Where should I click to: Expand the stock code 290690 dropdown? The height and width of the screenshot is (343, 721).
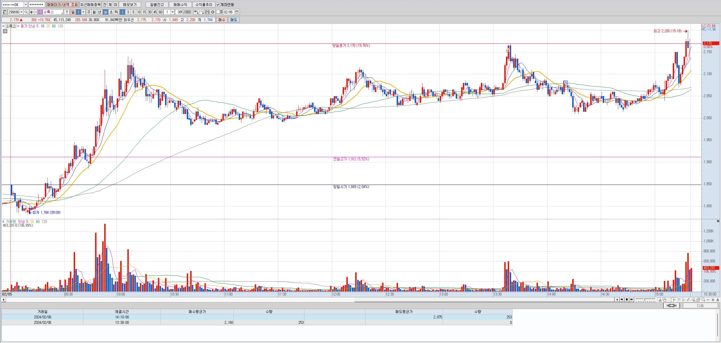22,12
